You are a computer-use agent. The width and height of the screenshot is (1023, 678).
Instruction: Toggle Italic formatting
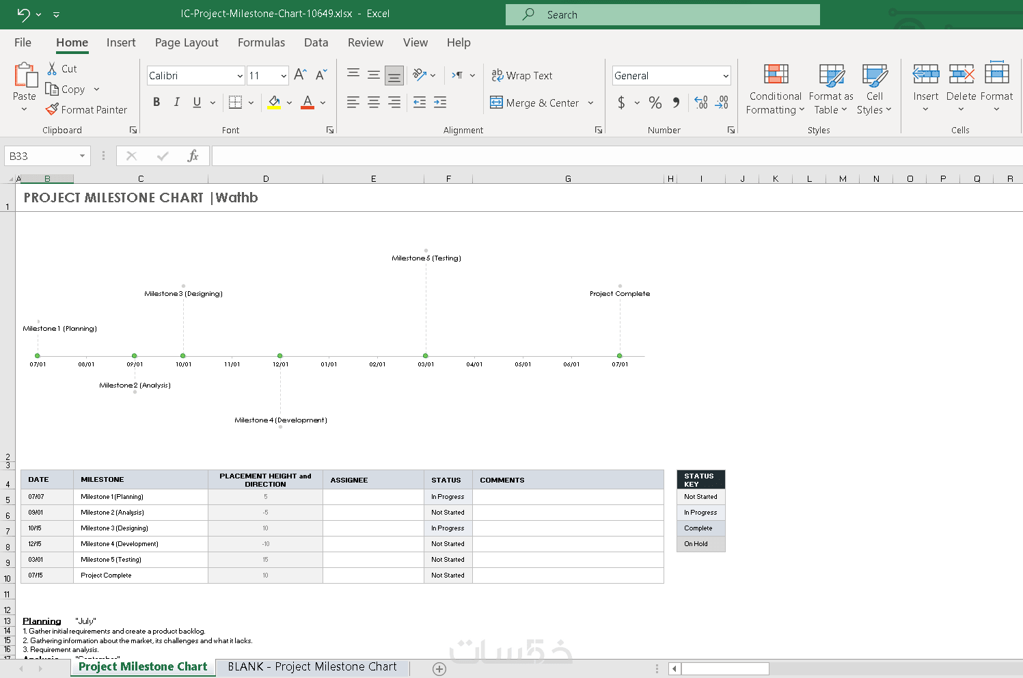(x=177, y=103)
